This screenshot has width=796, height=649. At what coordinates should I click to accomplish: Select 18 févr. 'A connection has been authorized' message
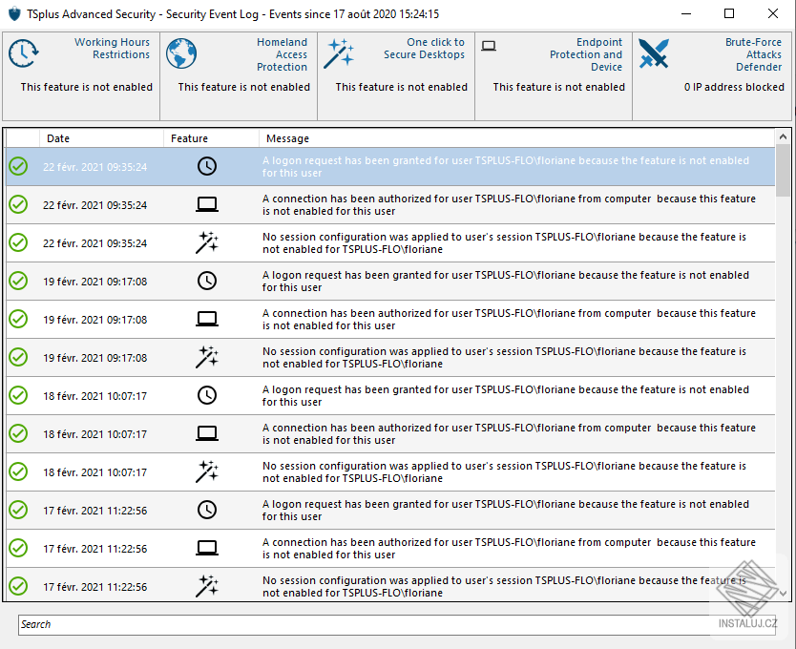[x=509, y=433]
